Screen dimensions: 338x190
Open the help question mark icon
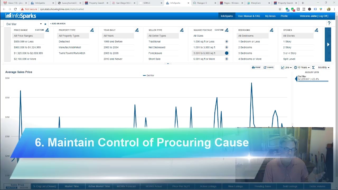pos(329,23)
